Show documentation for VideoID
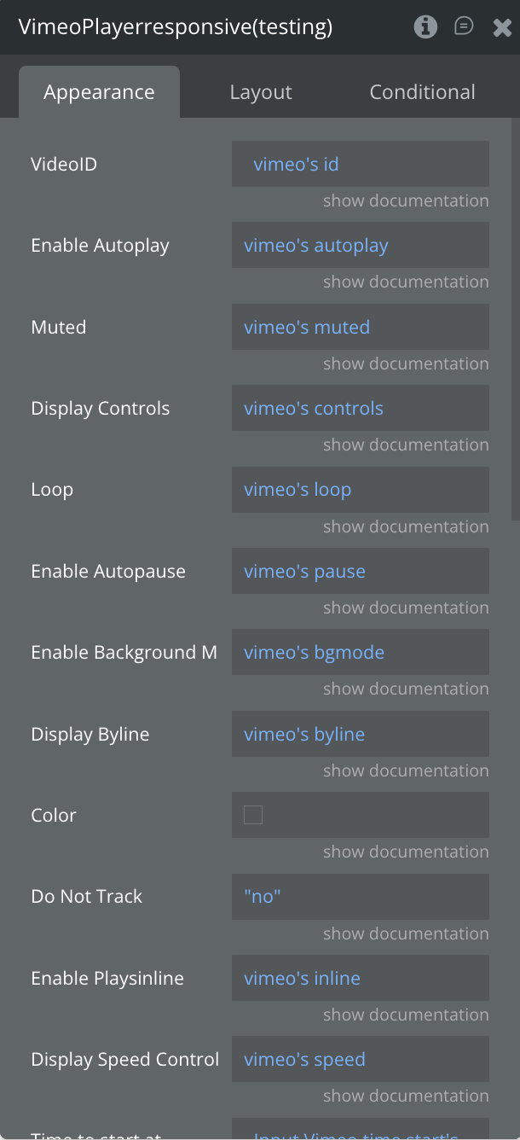 point(406,201)
